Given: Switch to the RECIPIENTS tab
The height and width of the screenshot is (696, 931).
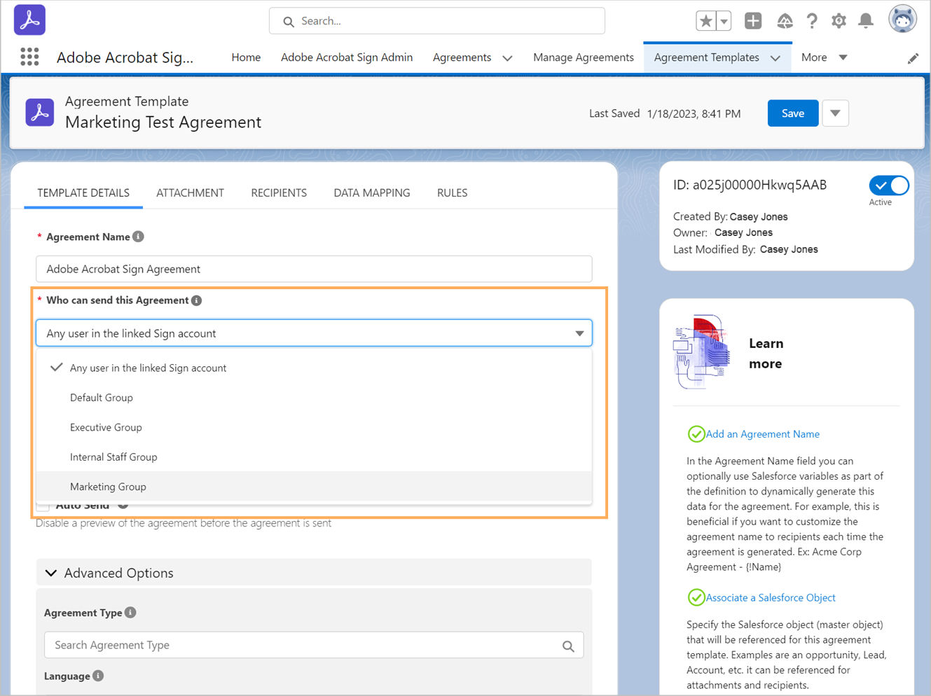Looking at the screenshot, I should click(x=279, y=193).
